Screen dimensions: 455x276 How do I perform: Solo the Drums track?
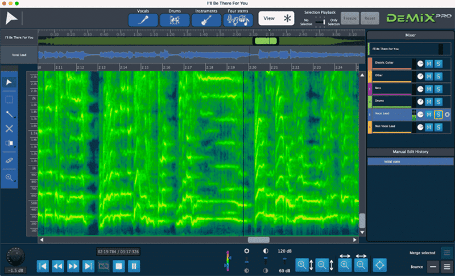[x=439, y=102]
